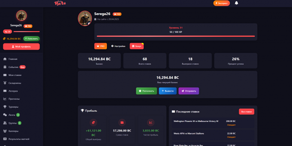Open События calendar sidebar item

22,67
